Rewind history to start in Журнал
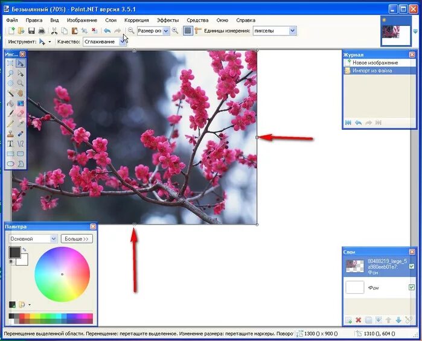 coord(348,123)
